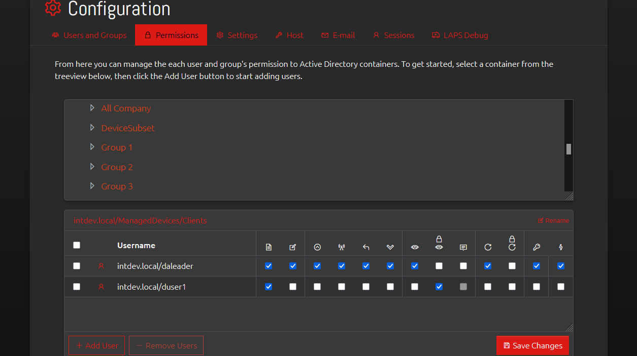
Task: Click the plain eye column header icon
Action: tap(415, 247)
